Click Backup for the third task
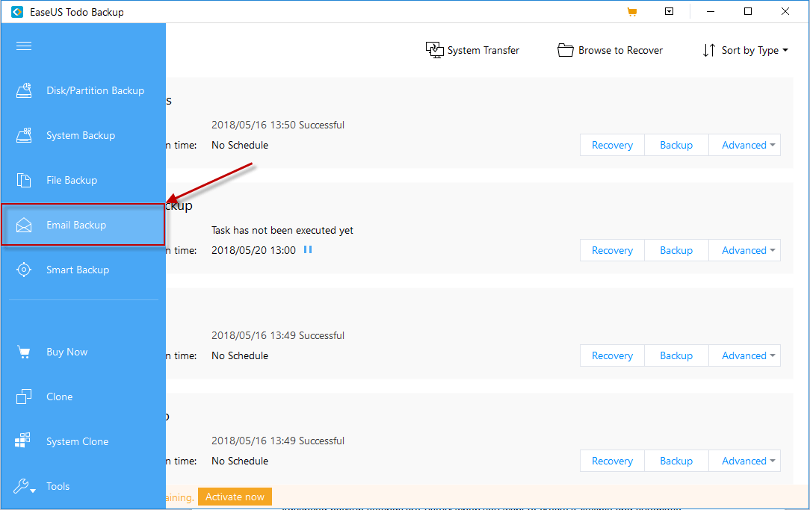810x510 pixels. (x=676, y=355)
